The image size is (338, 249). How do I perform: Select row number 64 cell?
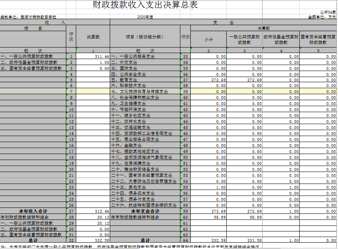click(186, 240)
